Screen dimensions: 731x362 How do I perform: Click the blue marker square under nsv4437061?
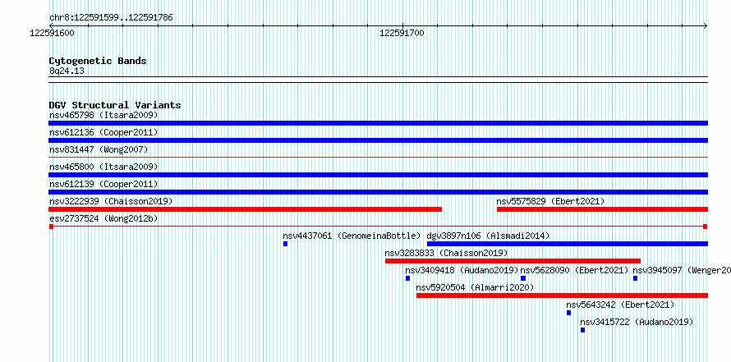285,244
